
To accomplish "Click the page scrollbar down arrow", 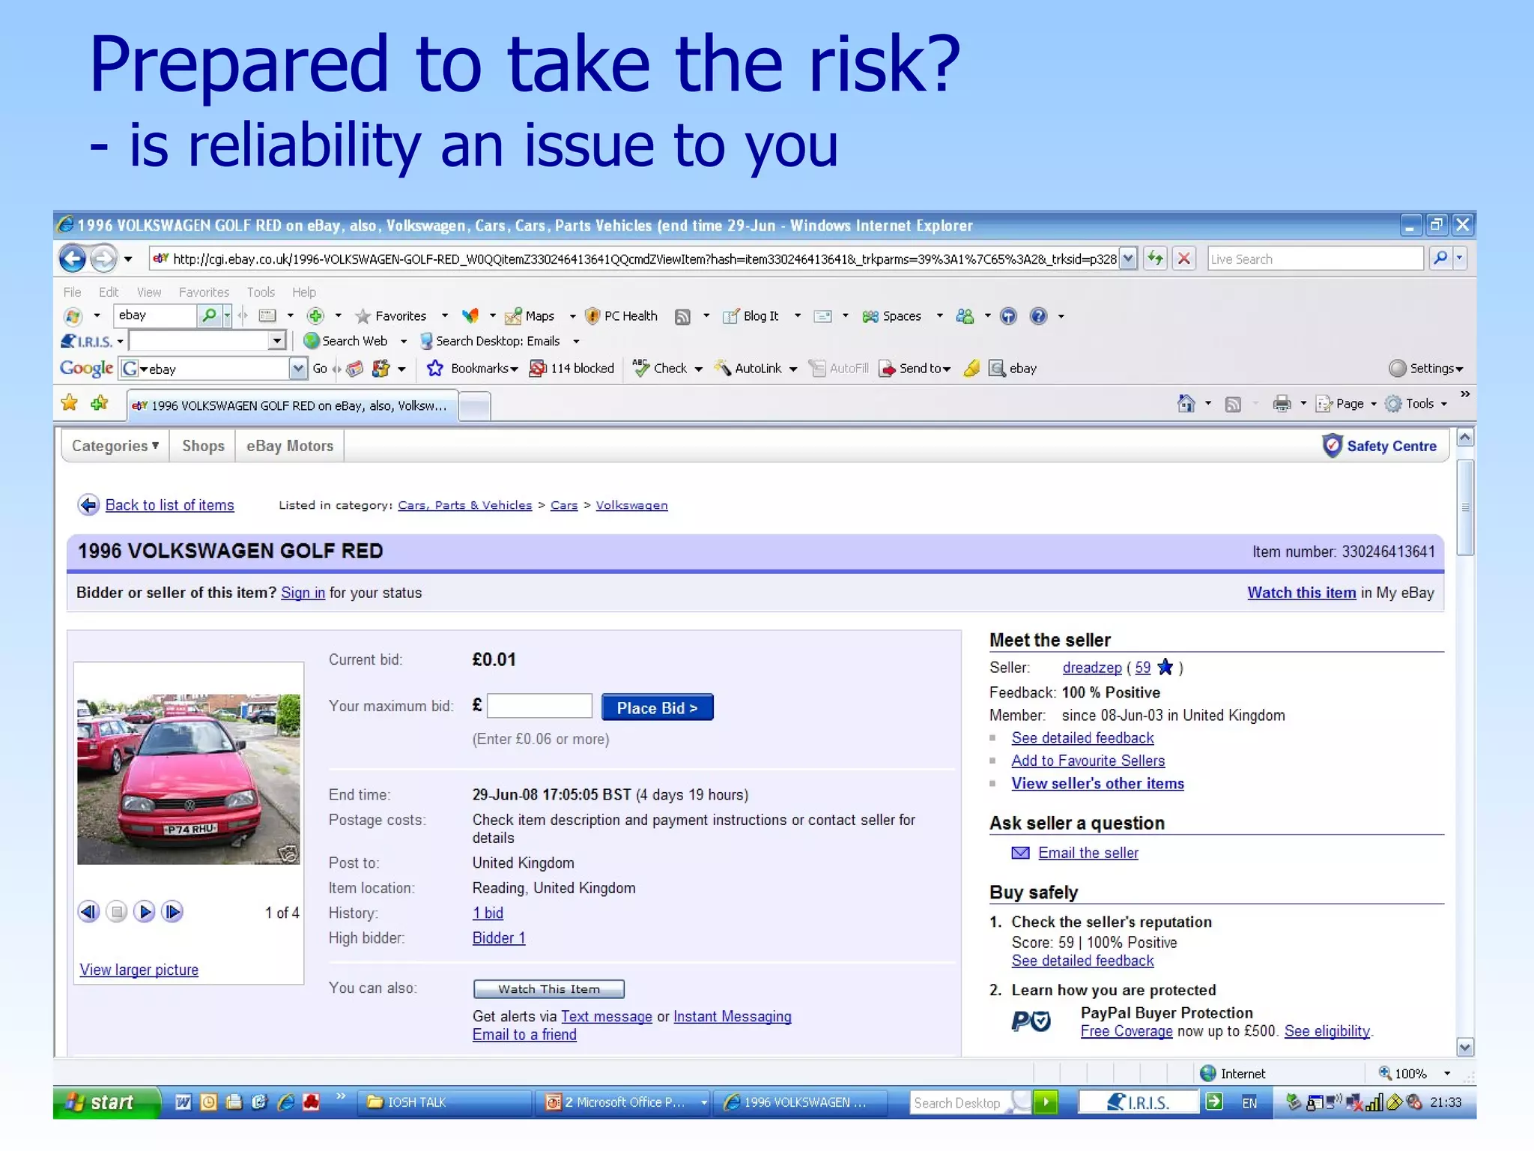I will (x=1466, y=1047).
